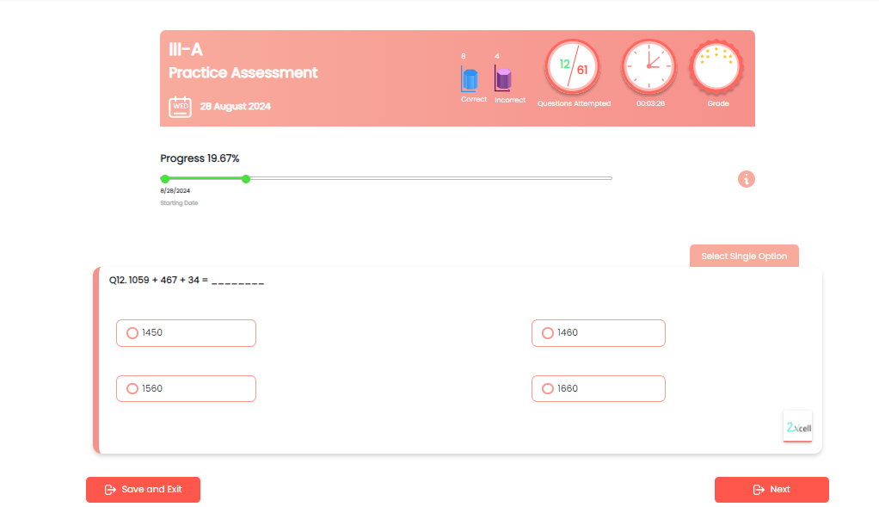The height and width of the screenshot is (507, 879).
Task: Click the Practice Assessment title
Action: [243, 73]
